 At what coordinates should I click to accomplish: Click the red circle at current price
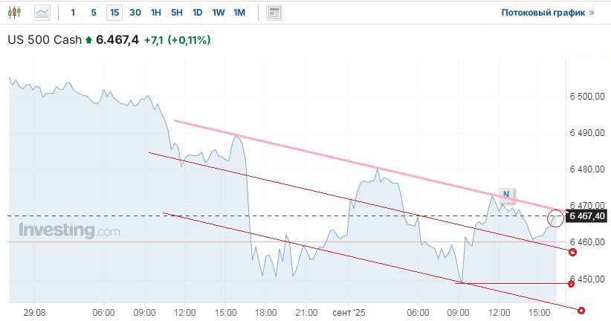click(x=555, y=218)
